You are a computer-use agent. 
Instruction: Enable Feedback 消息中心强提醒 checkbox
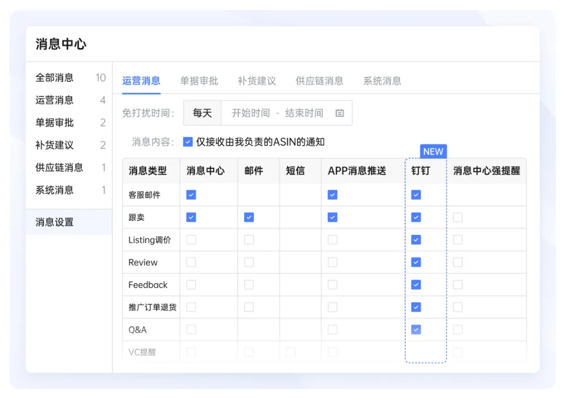(458, 285)
